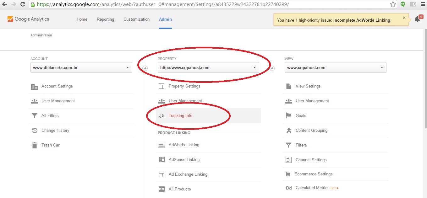Click the view column Filters funnel icon
Screen dimensions: 427x198
tap(288, 145)
